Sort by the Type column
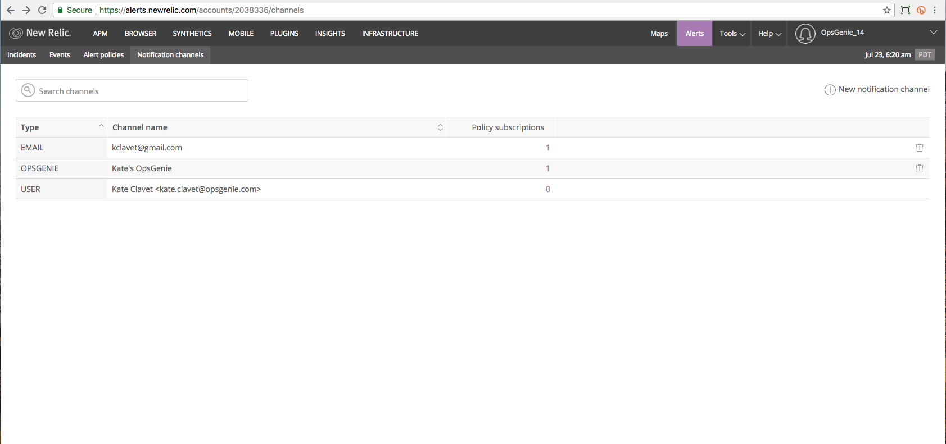Image resolution: width=946 pixels, height=444 pixels. (61, 127)
